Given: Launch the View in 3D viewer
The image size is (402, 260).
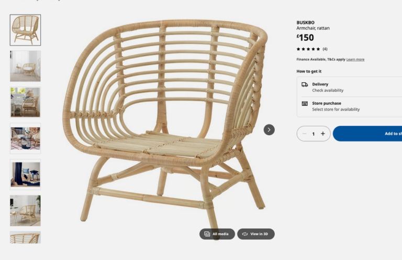Looking at the screenshot, I should tap(255, 234).
